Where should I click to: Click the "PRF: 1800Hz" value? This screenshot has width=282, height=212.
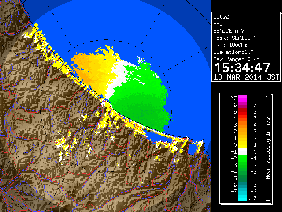pyautogui.click(x=230, y=45)
